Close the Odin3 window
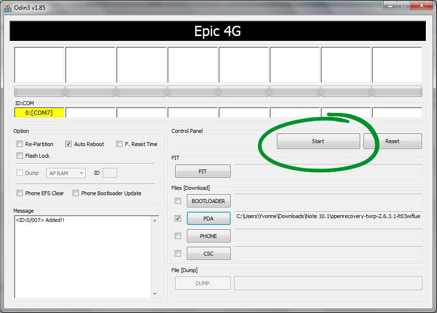The height and width of the screenshot is (313, 437). pos(422,5)
